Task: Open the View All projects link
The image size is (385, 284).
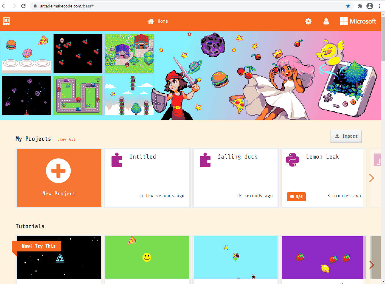Action: [x=66, y=139]
